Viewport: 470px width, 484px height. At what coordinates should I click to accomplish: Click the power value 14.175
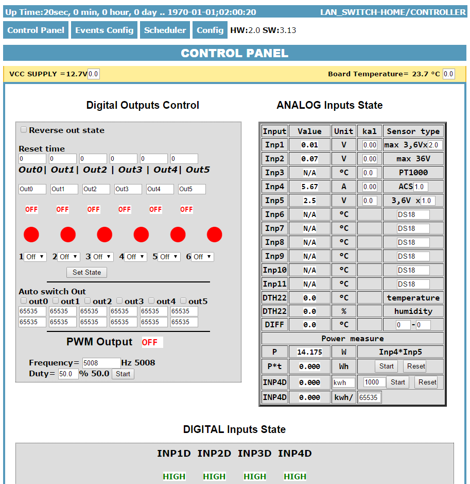coord(309,352)
